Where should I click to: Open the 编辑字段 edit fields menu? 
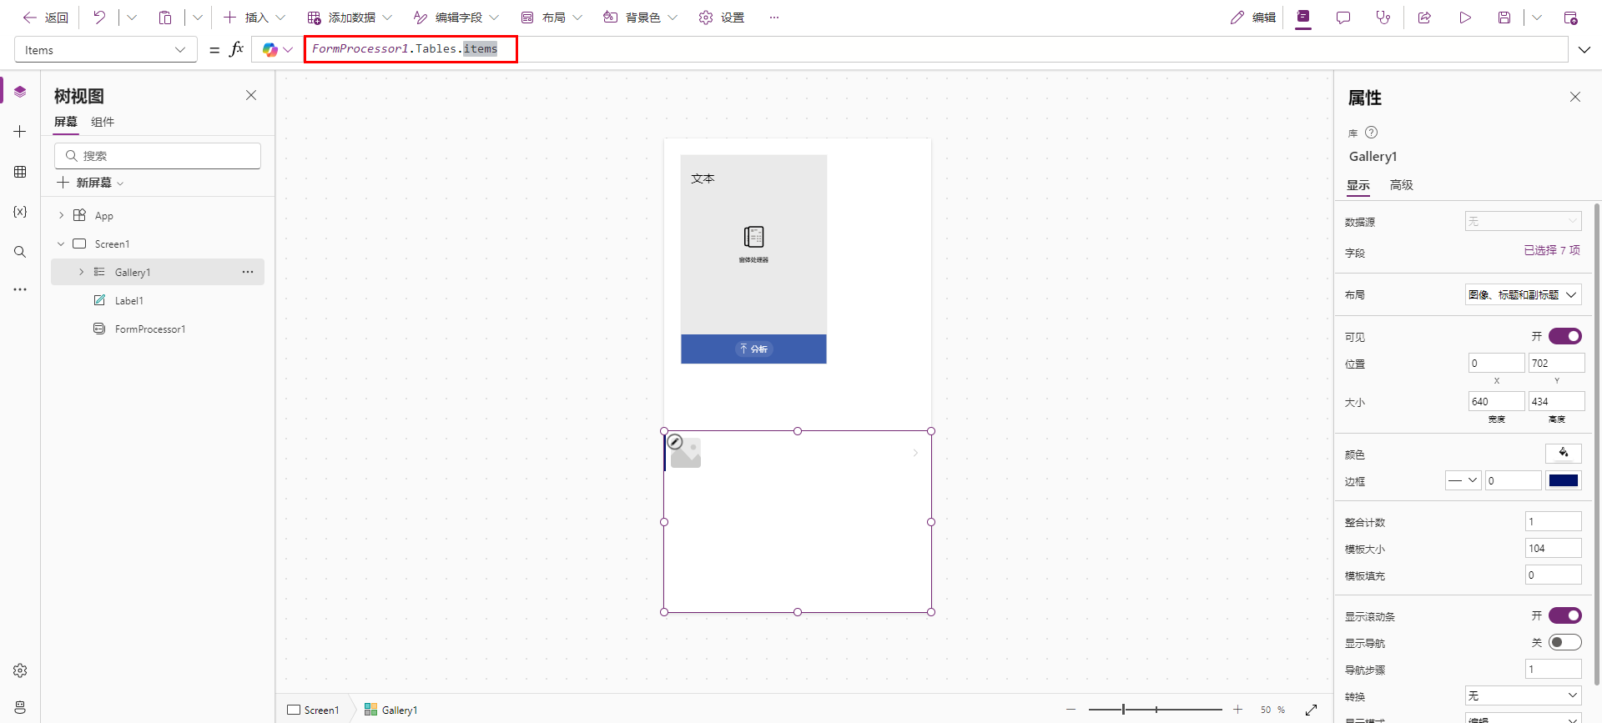click(x=456, y=18)
